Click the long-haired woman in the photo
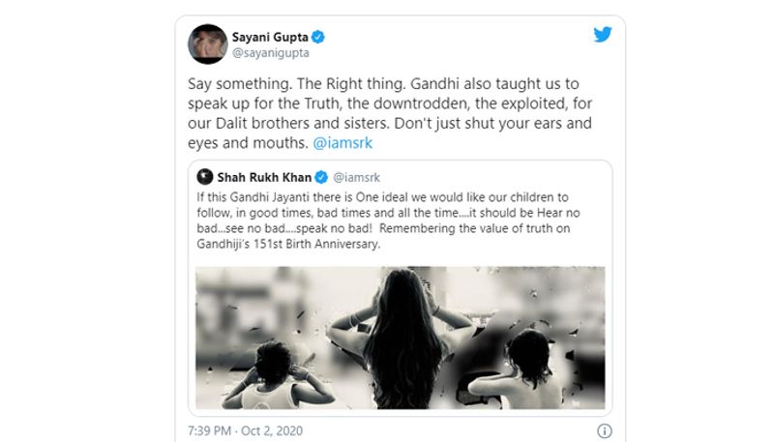 [x=402, y=339]
